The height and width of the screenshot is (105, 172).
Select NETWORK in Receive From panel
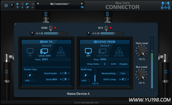(119, 52)
